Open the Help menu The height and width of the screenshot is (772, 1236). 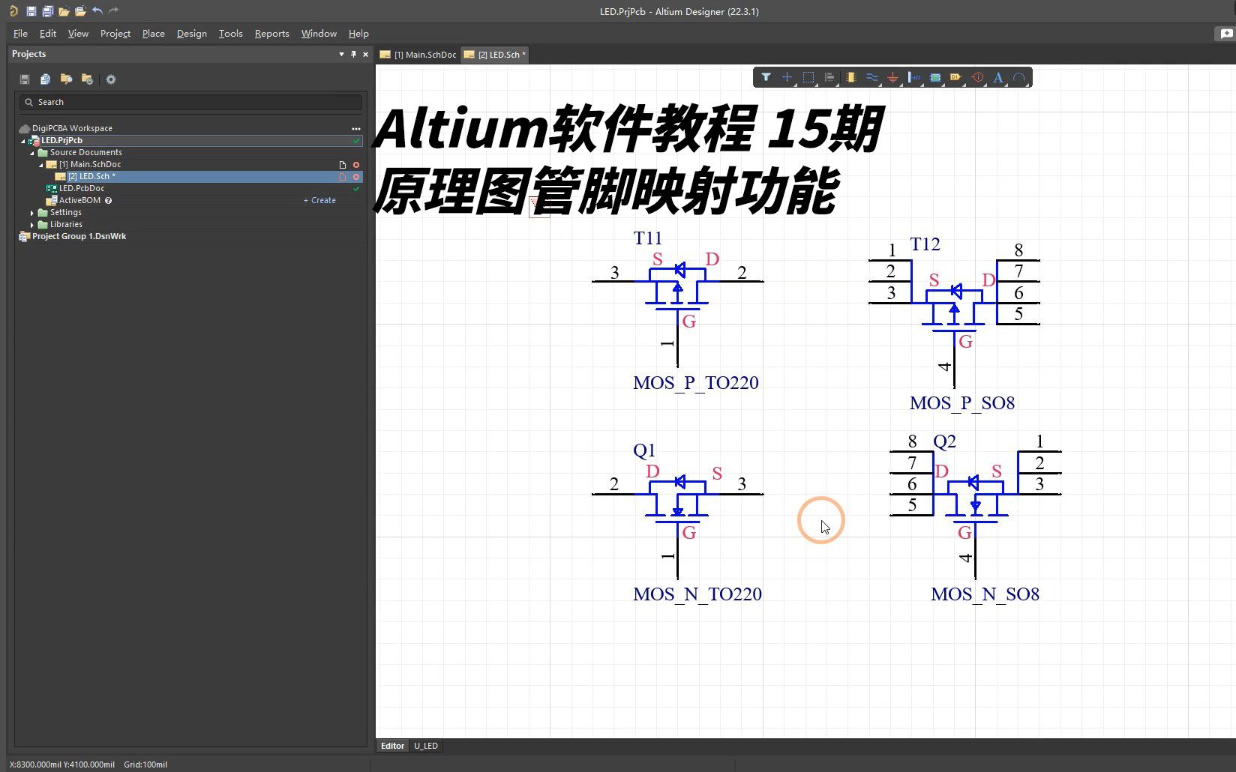click(358, 34)
